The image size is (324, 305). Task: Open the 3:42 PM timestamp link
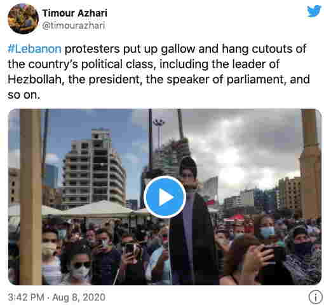26,297
